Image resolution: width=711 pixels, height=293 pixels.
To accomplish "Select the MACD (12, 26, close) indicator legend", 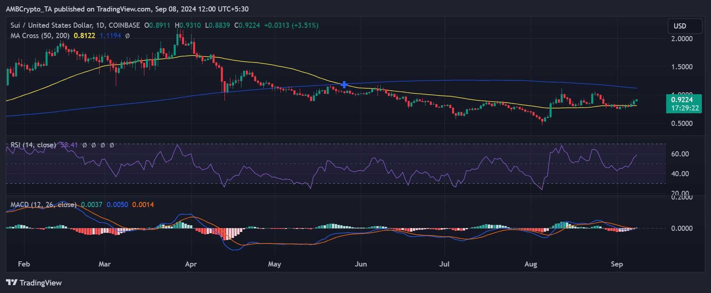I will pos(43,205).
